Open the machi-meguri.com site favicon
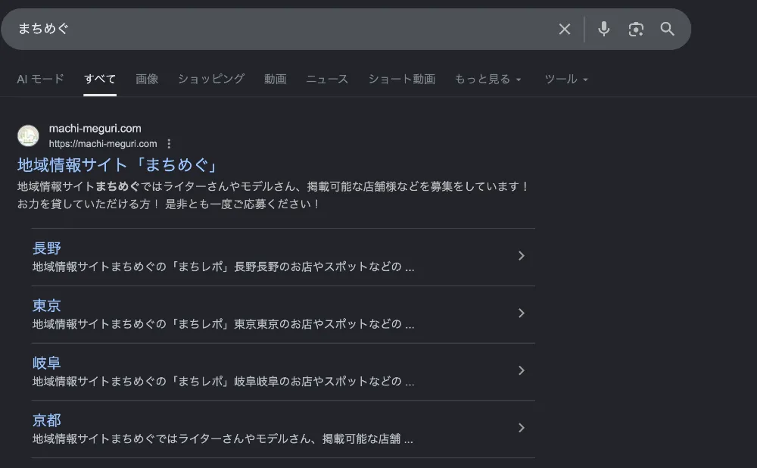The height and width of the screenshot is (468, 757). pyautogui.click(x=28, y=136)
